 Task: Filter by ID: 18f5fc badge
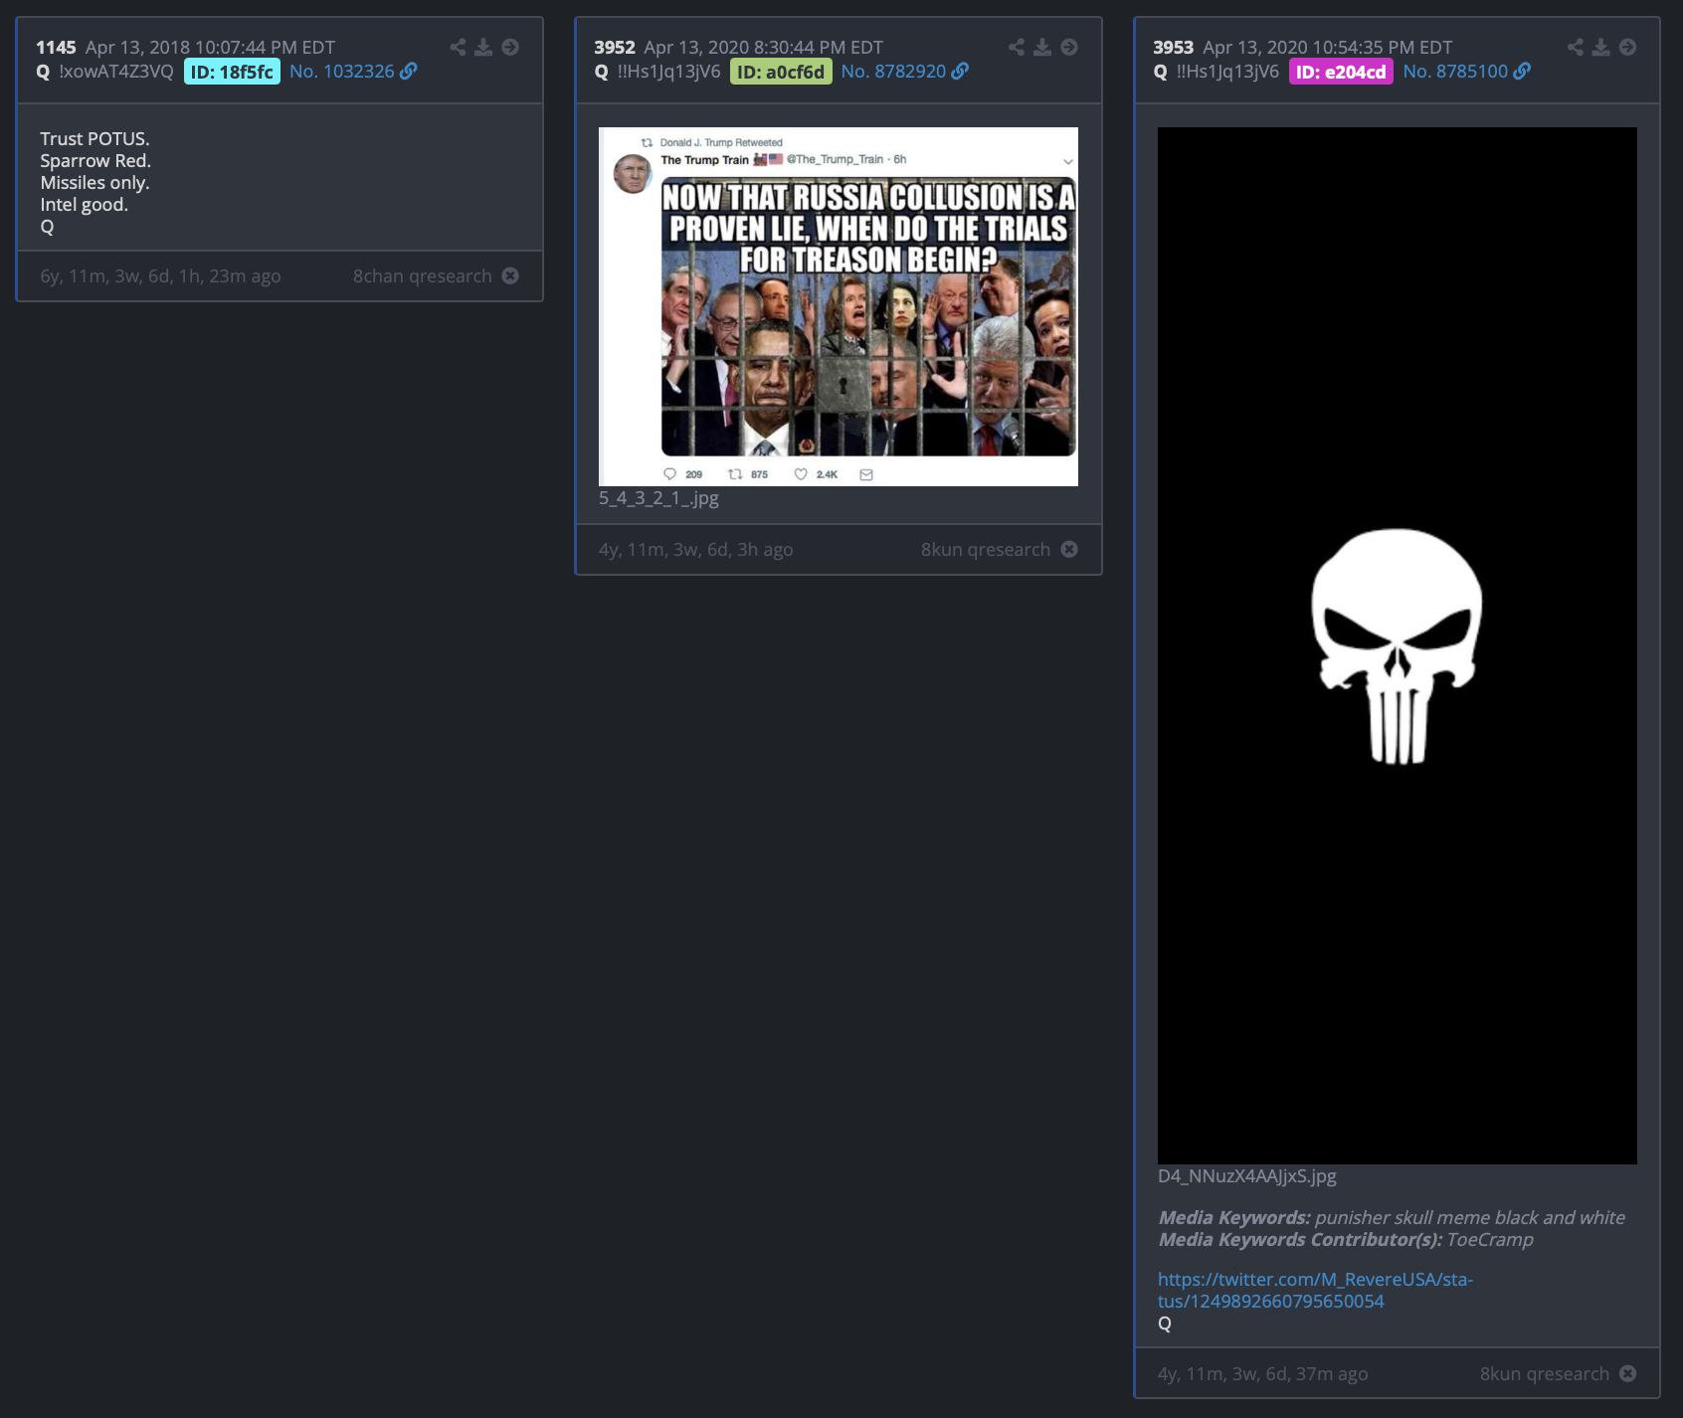pyautogui.click(x=232, y=72)
